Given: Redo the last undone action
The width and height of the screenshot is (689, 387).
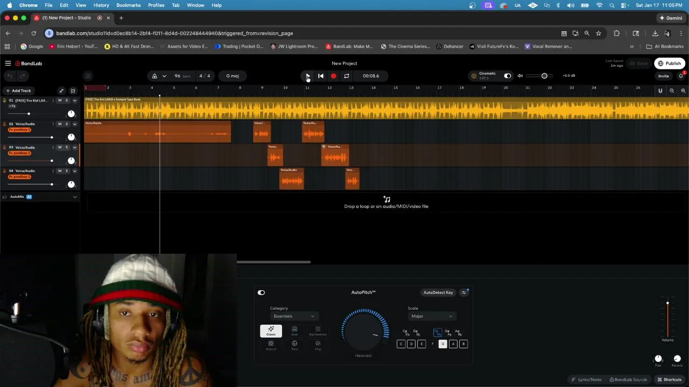Looking at the screenshot, I should click(23, 76).
